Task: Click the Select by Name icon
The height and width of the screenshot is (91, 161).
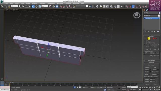Action: (x=23, y=7)
